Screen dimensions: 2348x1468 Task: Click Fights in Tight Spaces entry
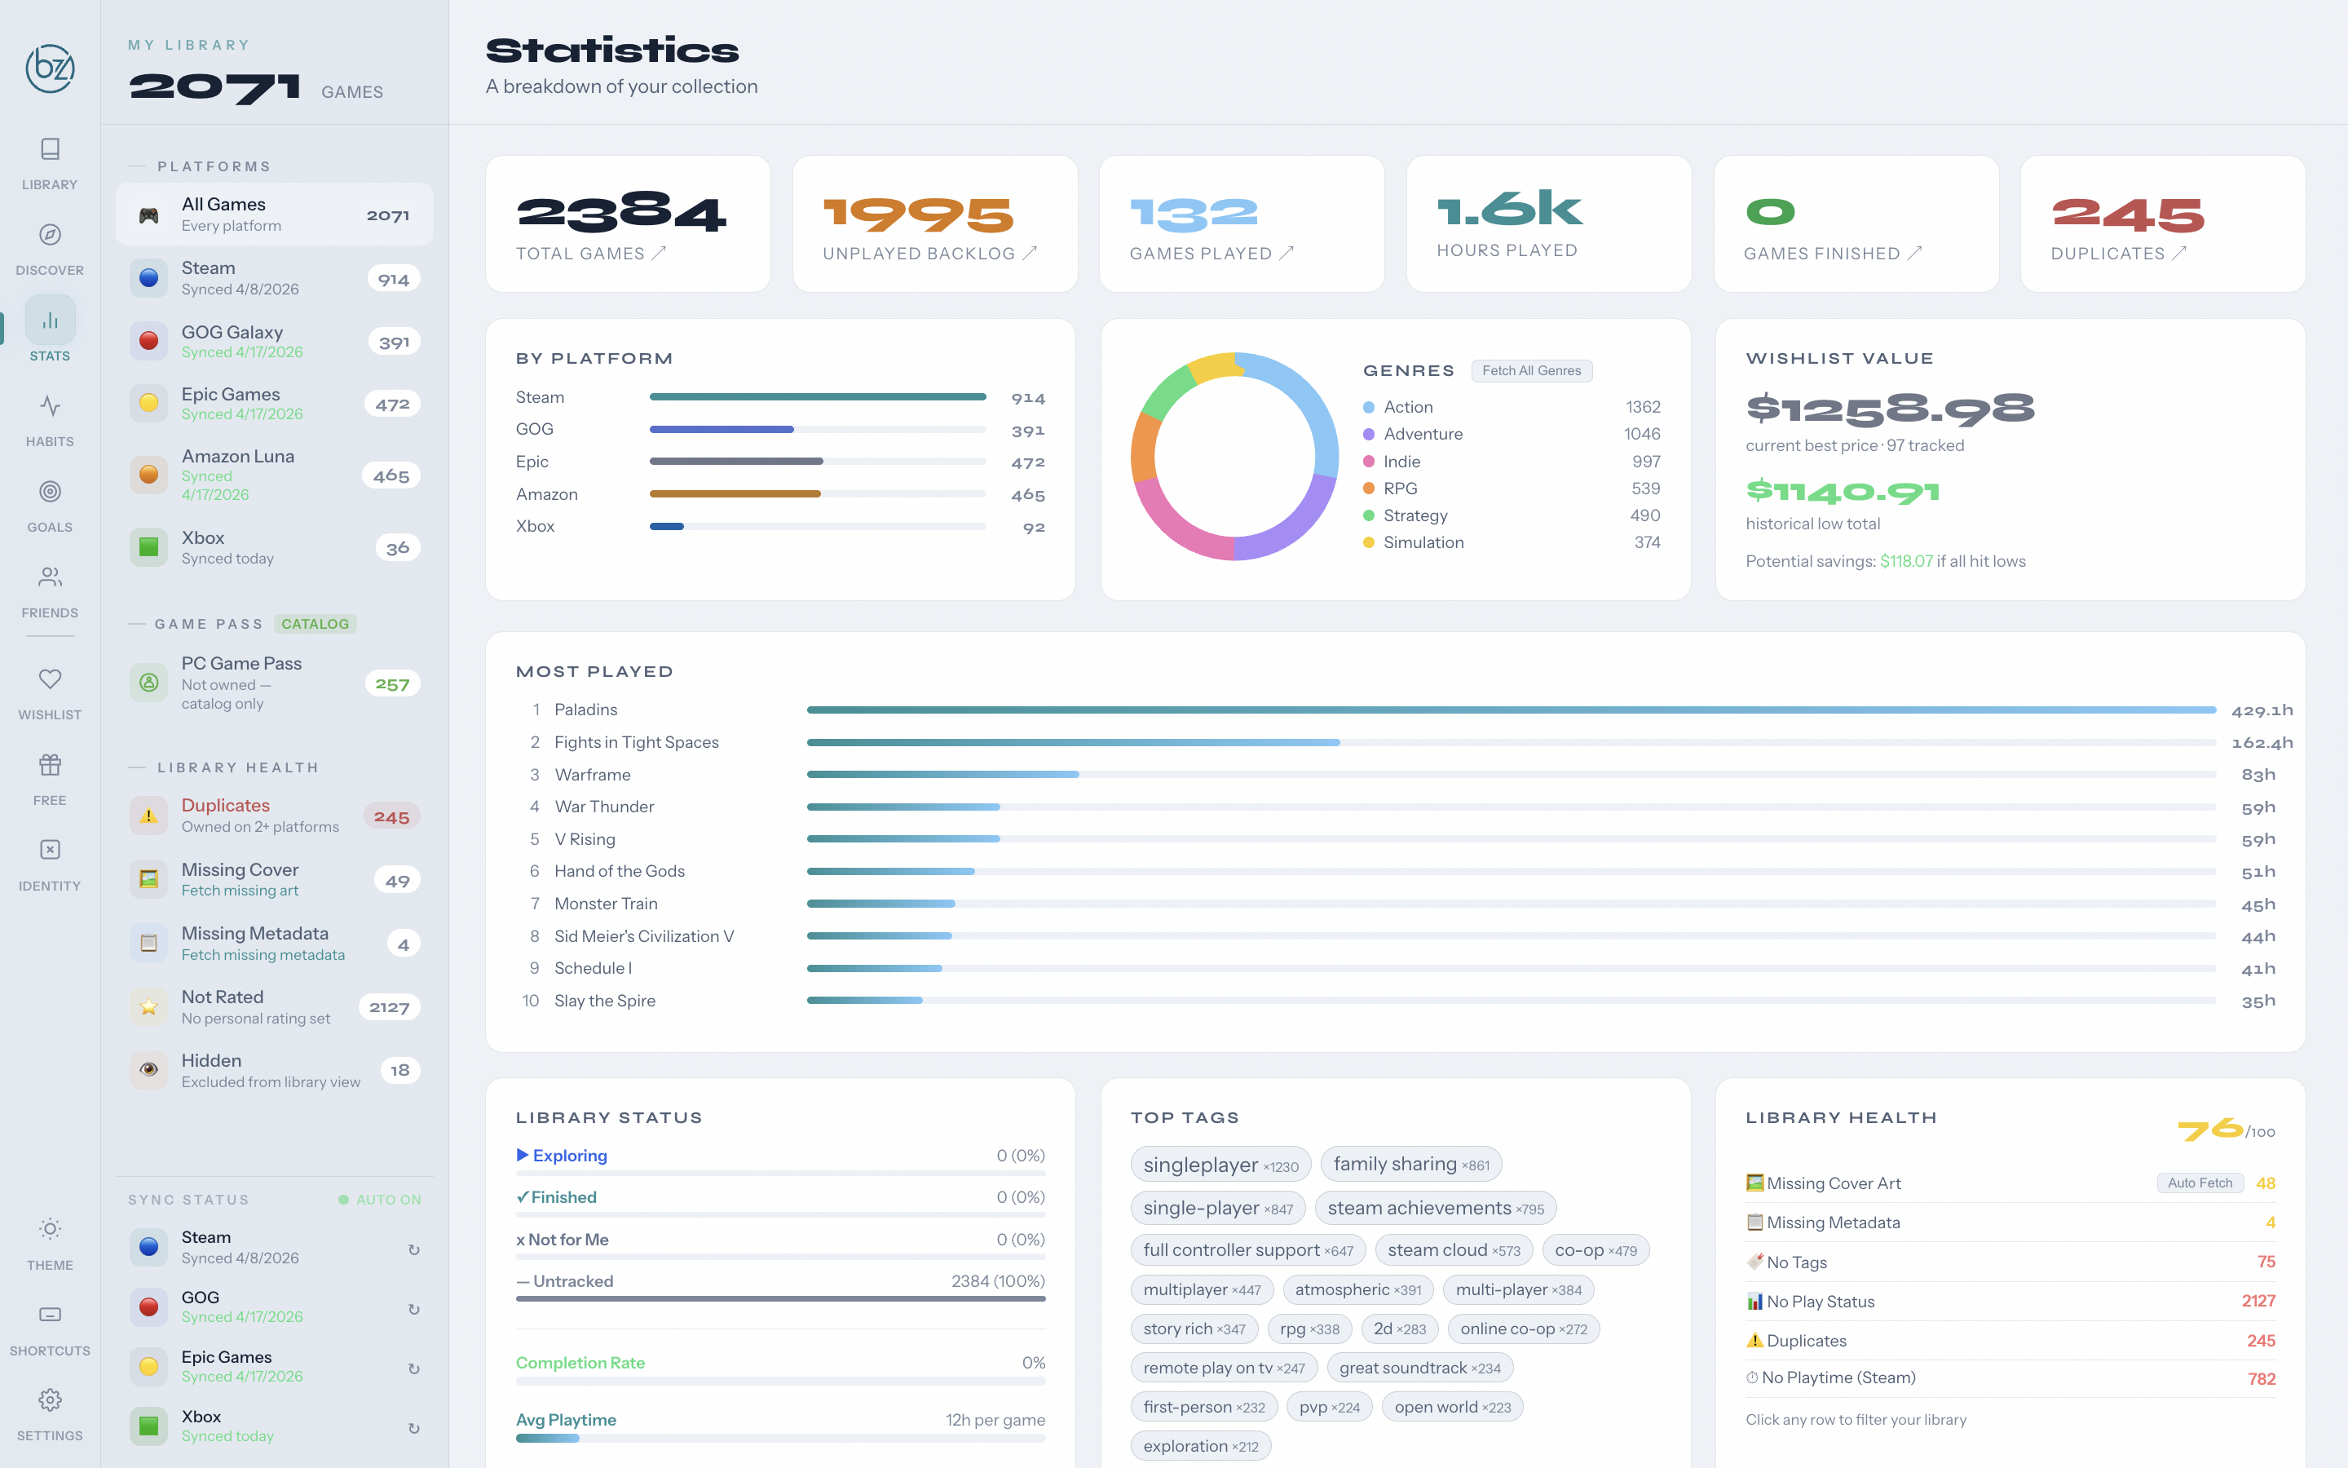pyautogui.click(x=637, y=743)
